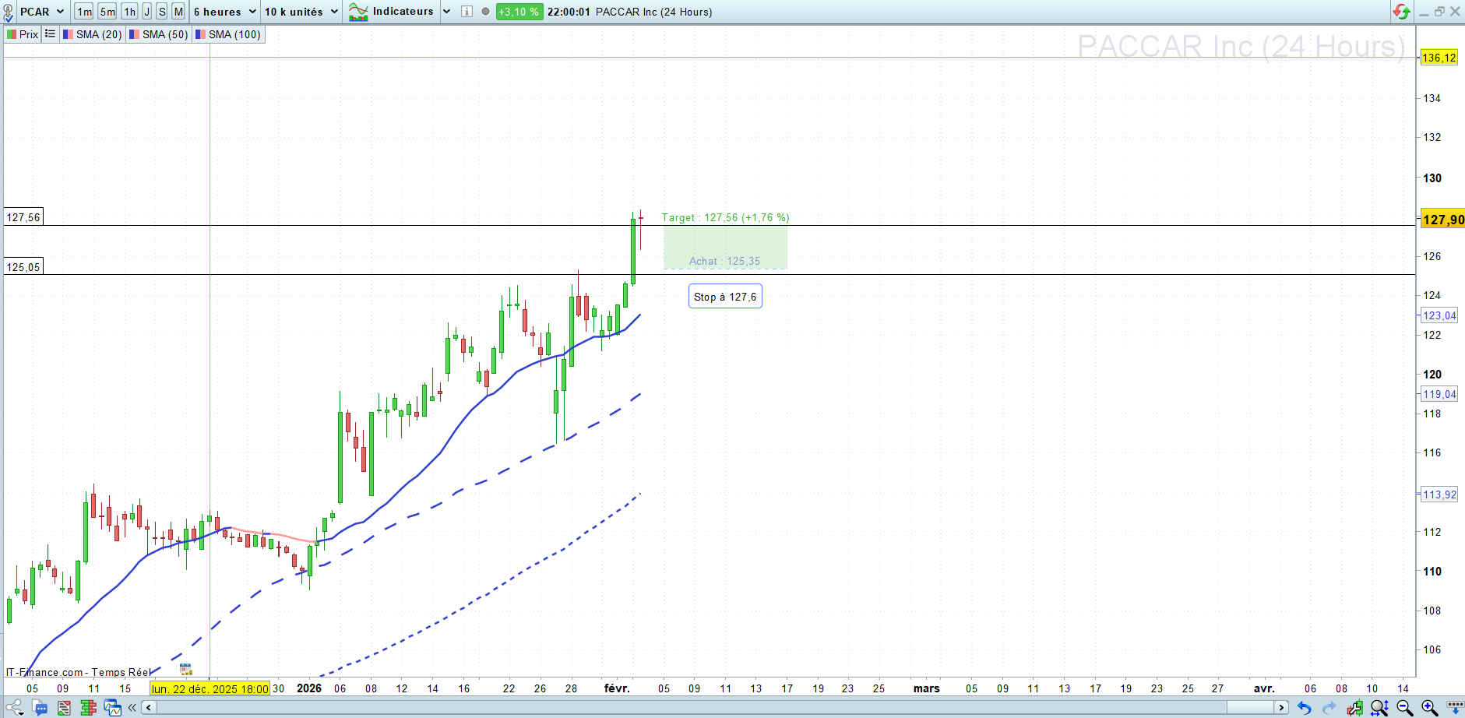Expand the arrow next to Indicateurs
This screenshot has height=718, width=1465.
(x=446, y=12)
